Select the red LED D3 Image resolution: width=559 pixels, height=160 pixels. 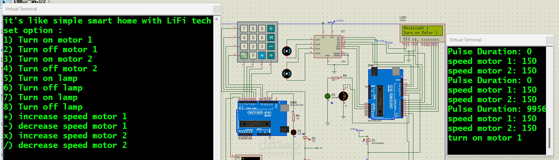[x=293, y=133]
